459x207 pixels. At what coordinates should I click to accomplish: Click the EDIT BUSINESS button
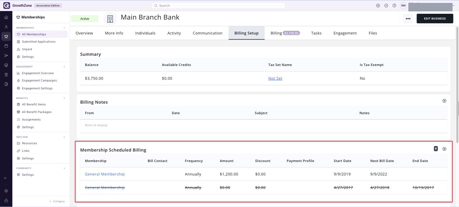tap(435, 19)
